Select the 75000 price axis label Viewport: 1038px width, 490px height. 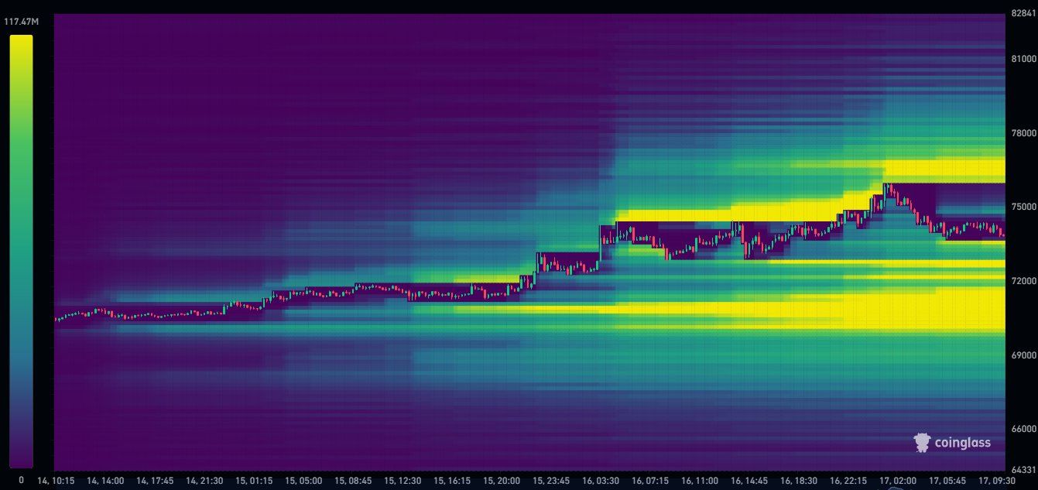[x=1022, y=207]
